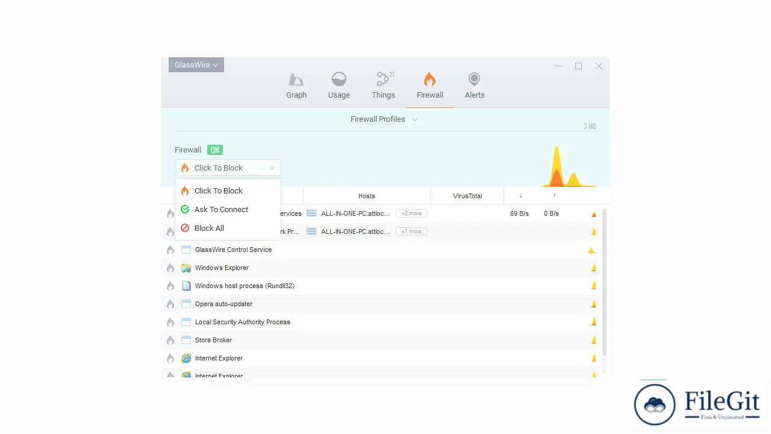Screen dimensions: 771x434
Task: Toggle the Firewall ON switch
Action: tap(215, 150)
